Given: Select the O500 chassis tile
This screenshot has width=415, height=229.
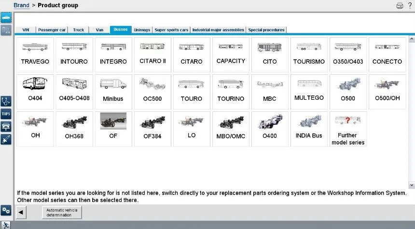Looking at the screenshot, I should [x=348, y=92].
